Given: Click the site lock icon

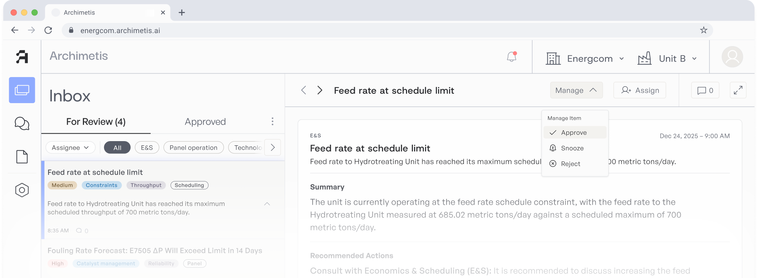Looking at the screenshot, I should click(x=71, y=30).
